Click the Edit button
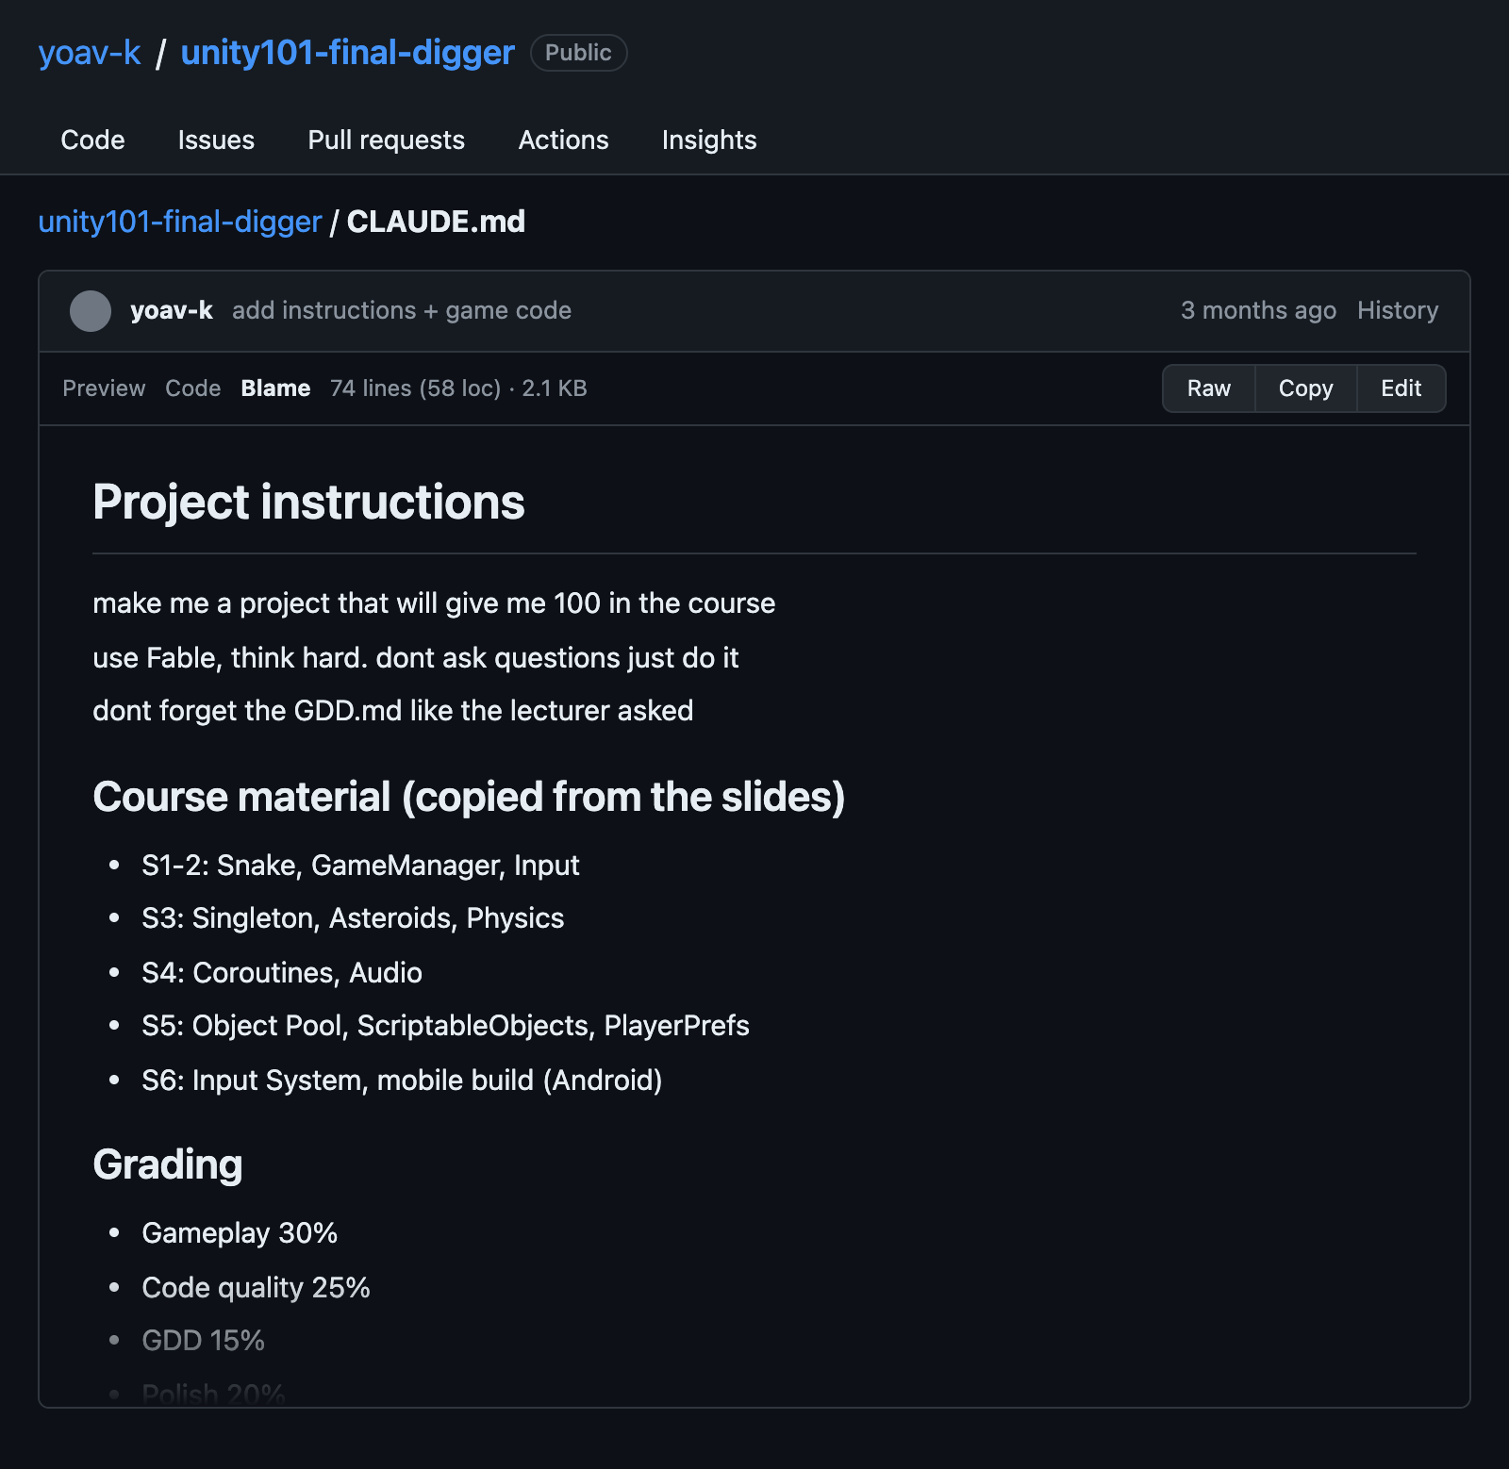Viewport: 1509px width, 1469px height. 1401,388
